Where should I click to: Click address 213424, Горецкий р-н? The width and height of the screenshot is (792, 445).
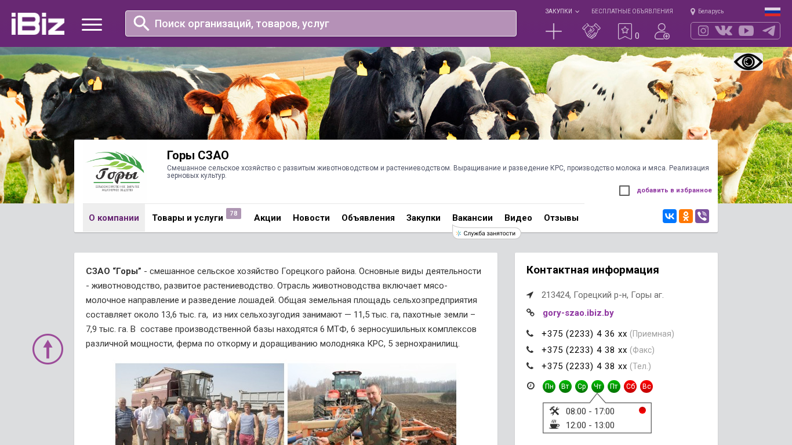click(602, 295)
